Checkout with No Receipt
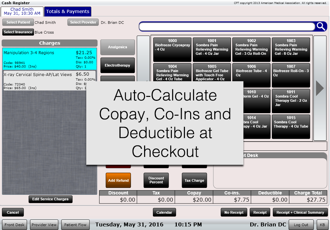The height and width of the screenshot is (230, 330). coord(234,212)
